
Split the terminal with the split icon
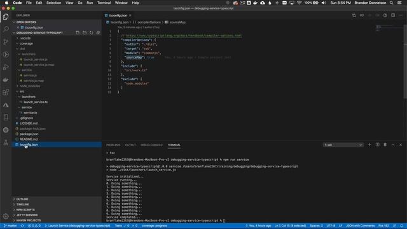pos(377,144)
